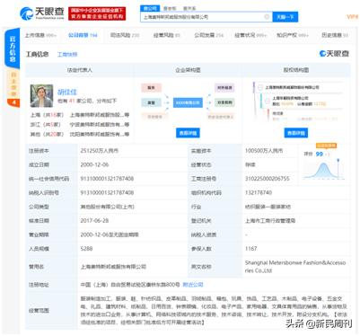Screen dimensions: 360x336
Task: Click the paid-in capital value 100500万人民币
Action: tap(264, 151)
